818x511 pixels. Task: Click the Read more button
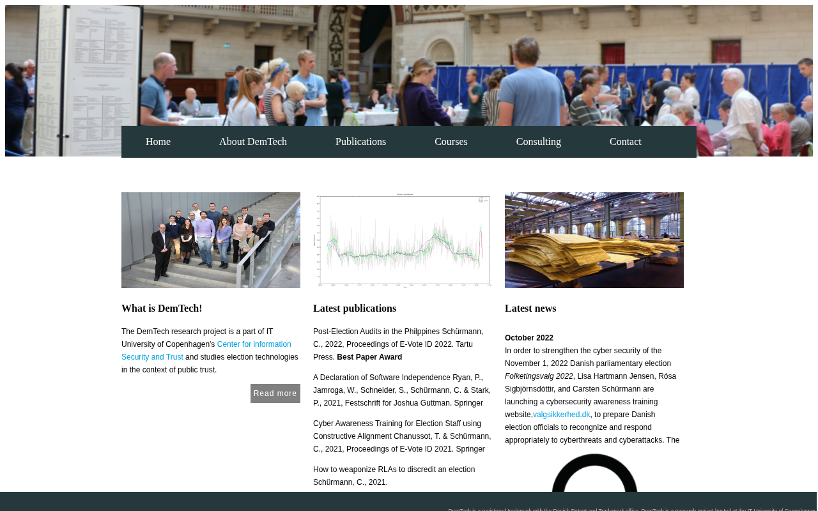pos(275,393)
